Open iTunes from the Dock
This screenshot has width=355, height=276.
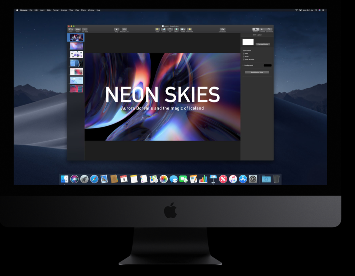point(233,179)
